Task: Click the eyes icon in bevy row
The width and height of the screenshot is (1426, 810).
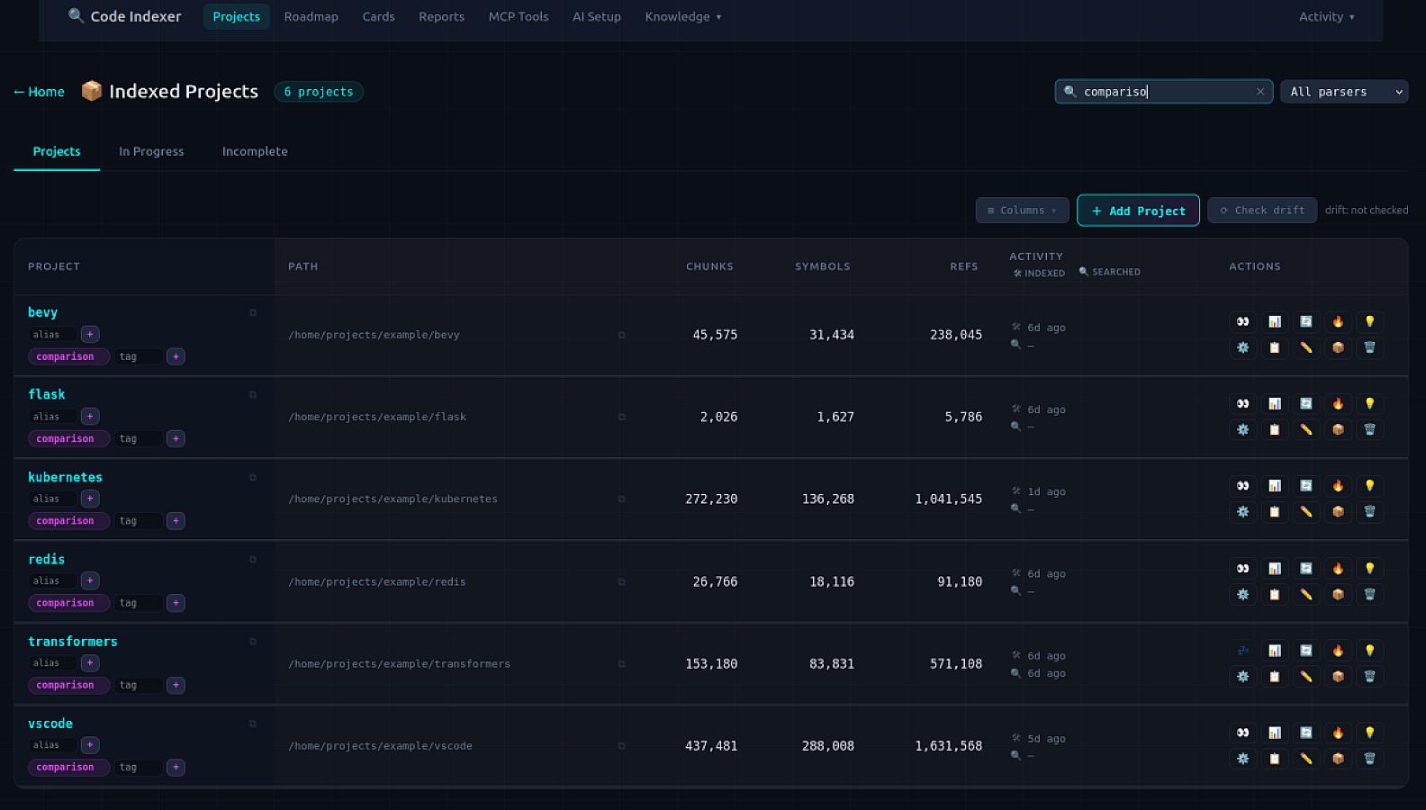Action: [1242, 321]
